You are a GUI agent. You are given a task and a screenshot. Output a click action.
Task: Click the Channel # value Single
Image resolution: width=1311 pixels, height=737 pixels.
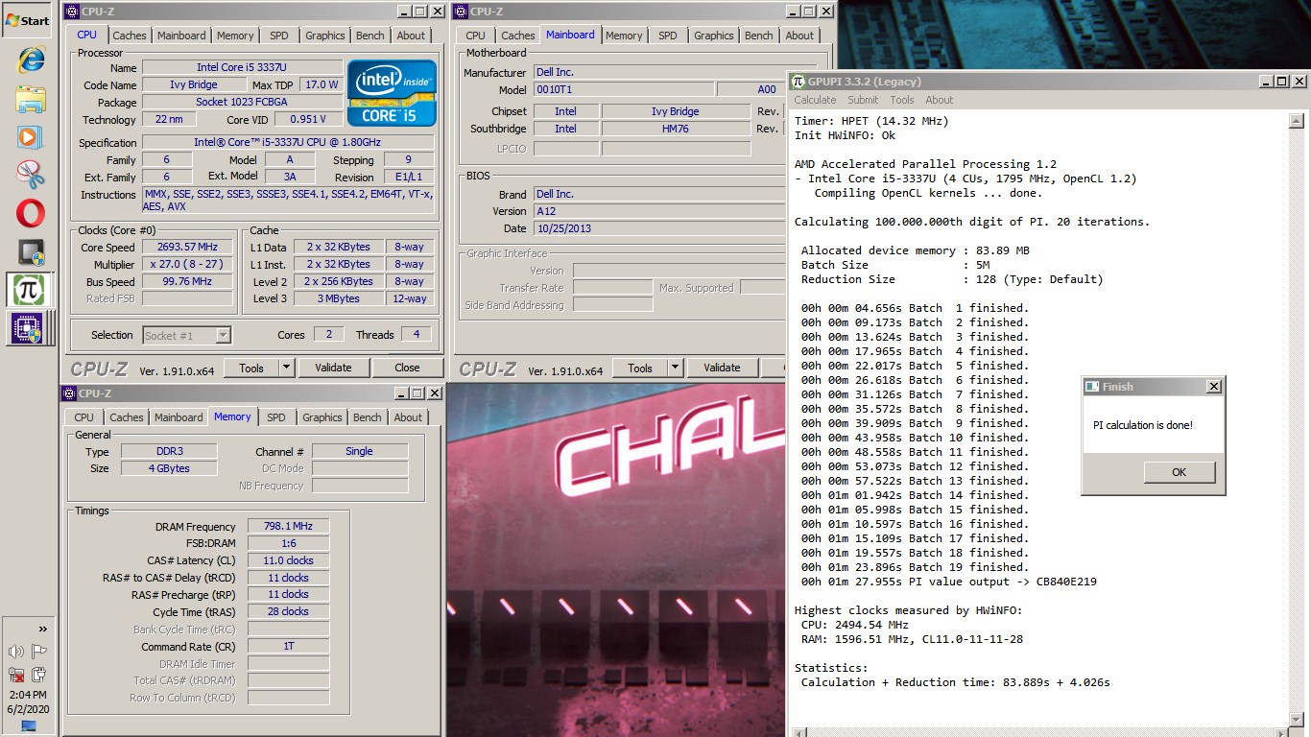point(360,451)
